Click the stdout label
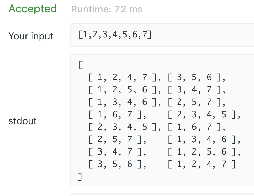 [22, 121]
